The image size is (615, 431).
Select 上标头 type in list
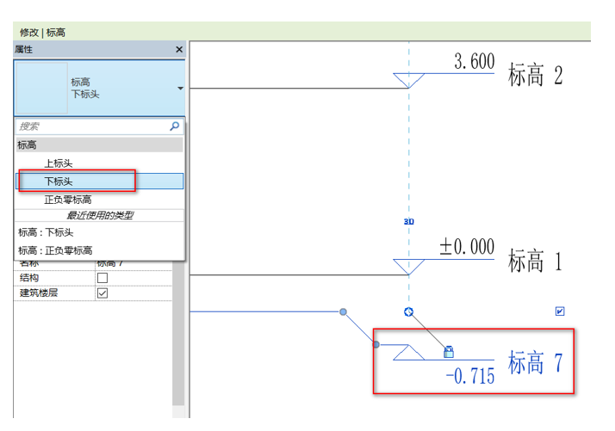(99, 163)
